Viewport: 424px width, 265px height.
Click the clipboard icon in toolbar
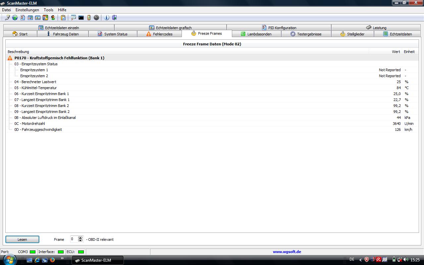tap(63, 18)
